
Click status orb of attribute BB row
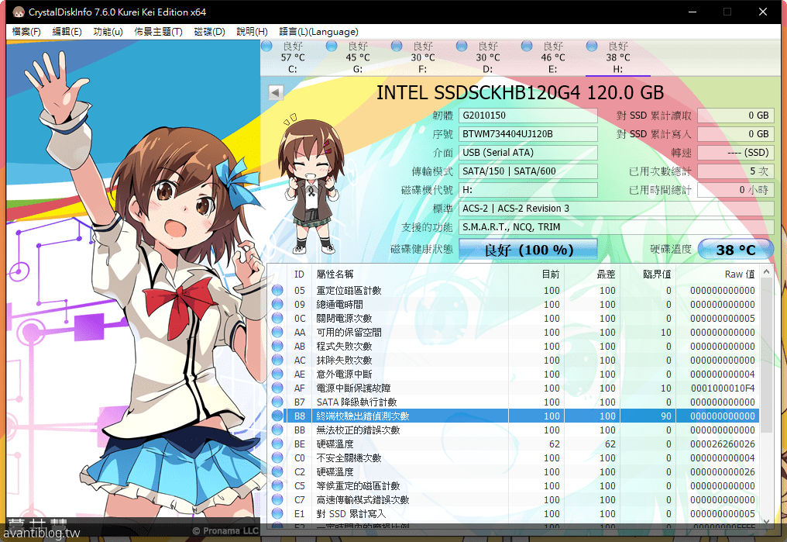coord(277,430)
